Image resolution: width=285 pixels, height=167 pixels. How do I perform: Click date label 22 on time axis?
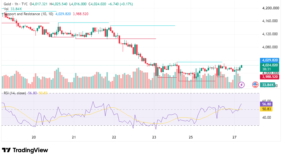click(x=114, y=137)
